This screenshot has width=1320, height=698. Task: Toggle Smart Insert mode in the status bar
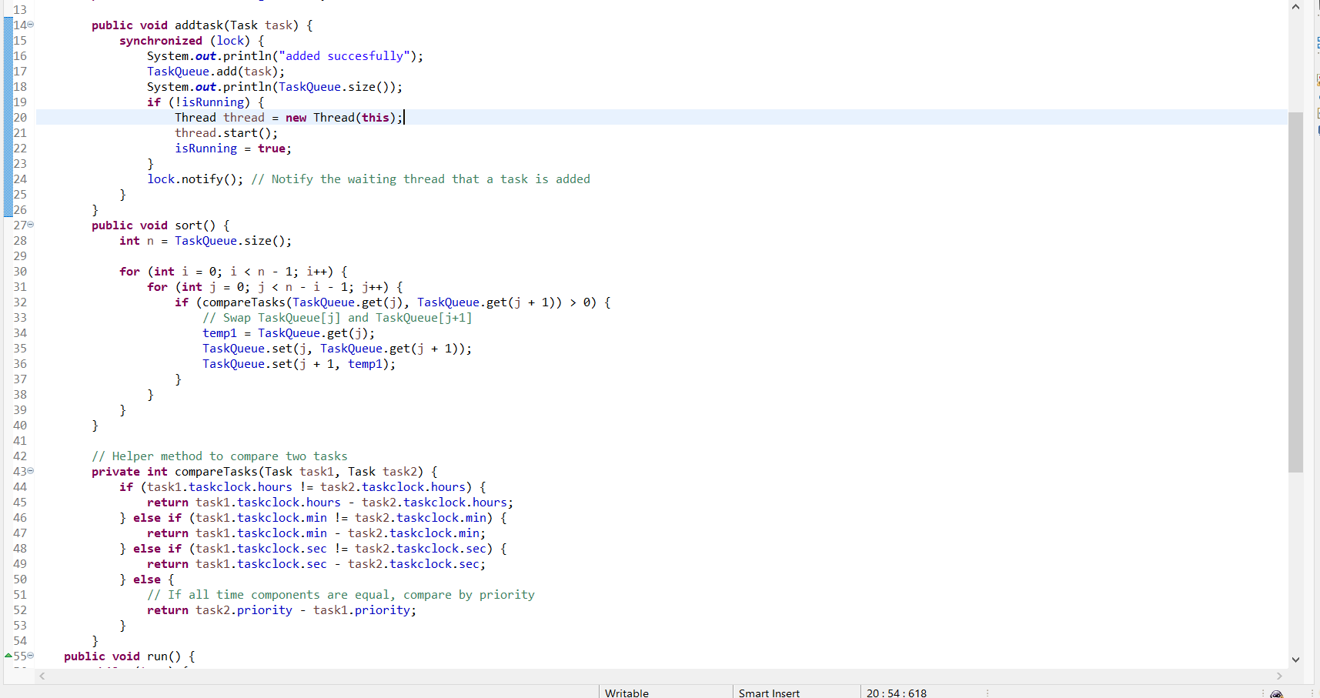[x=769, y=693]
